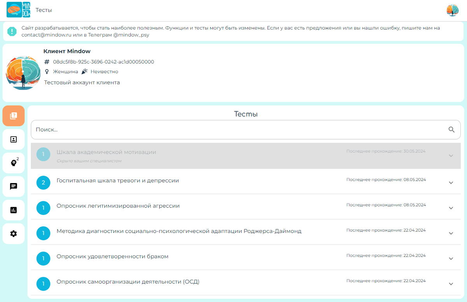The width and height of the screenshot is (467, 302).
Task: Expand the Госпитальная шкала тревоги и депрессии row
Action: point(451,183)
